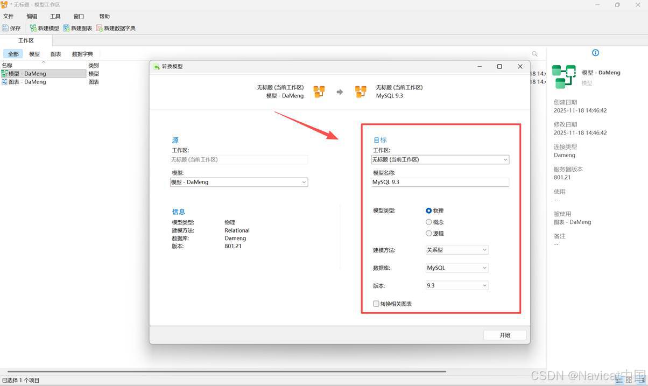Click the 模型 - DaMeng row icon in list

point(4,74)
